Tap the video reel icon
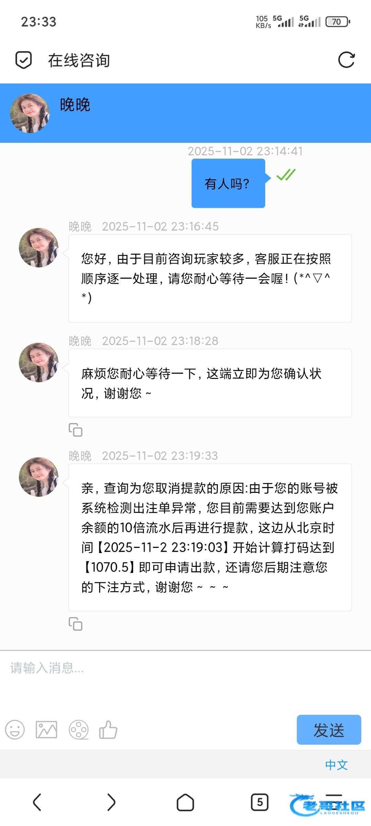The width and height of the screenshot is (371, 826). tap(79, 729)
